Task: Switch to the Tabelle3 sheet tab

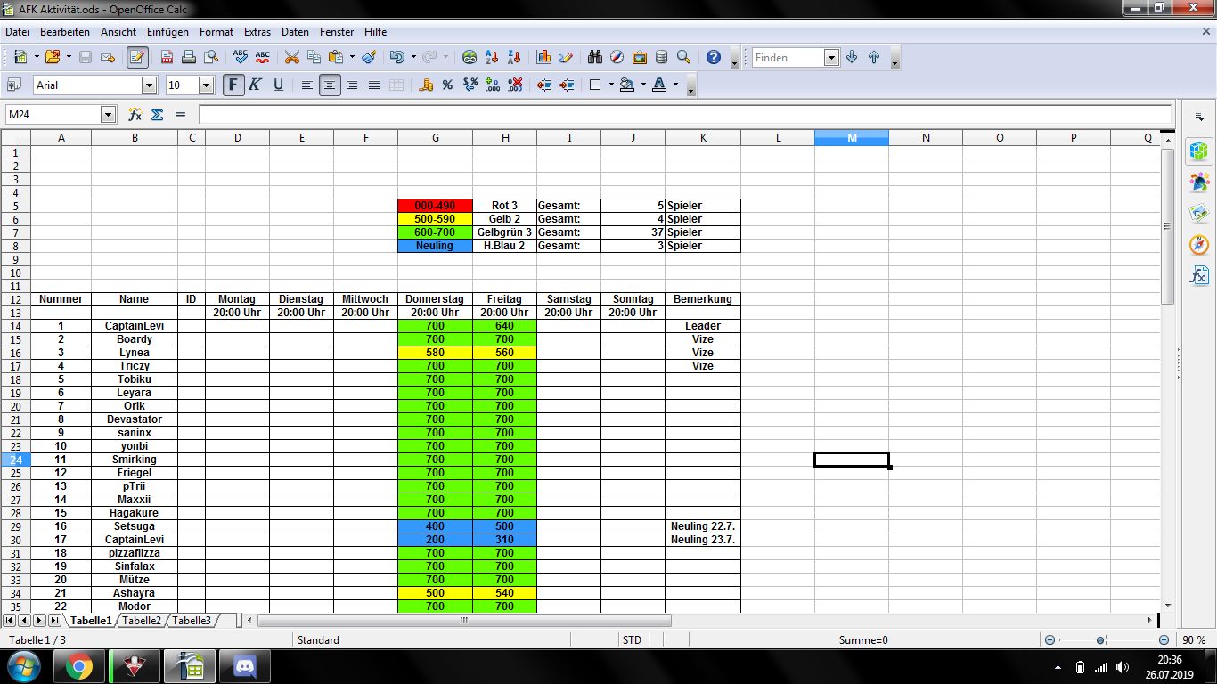Action: (x=192, y=621)
